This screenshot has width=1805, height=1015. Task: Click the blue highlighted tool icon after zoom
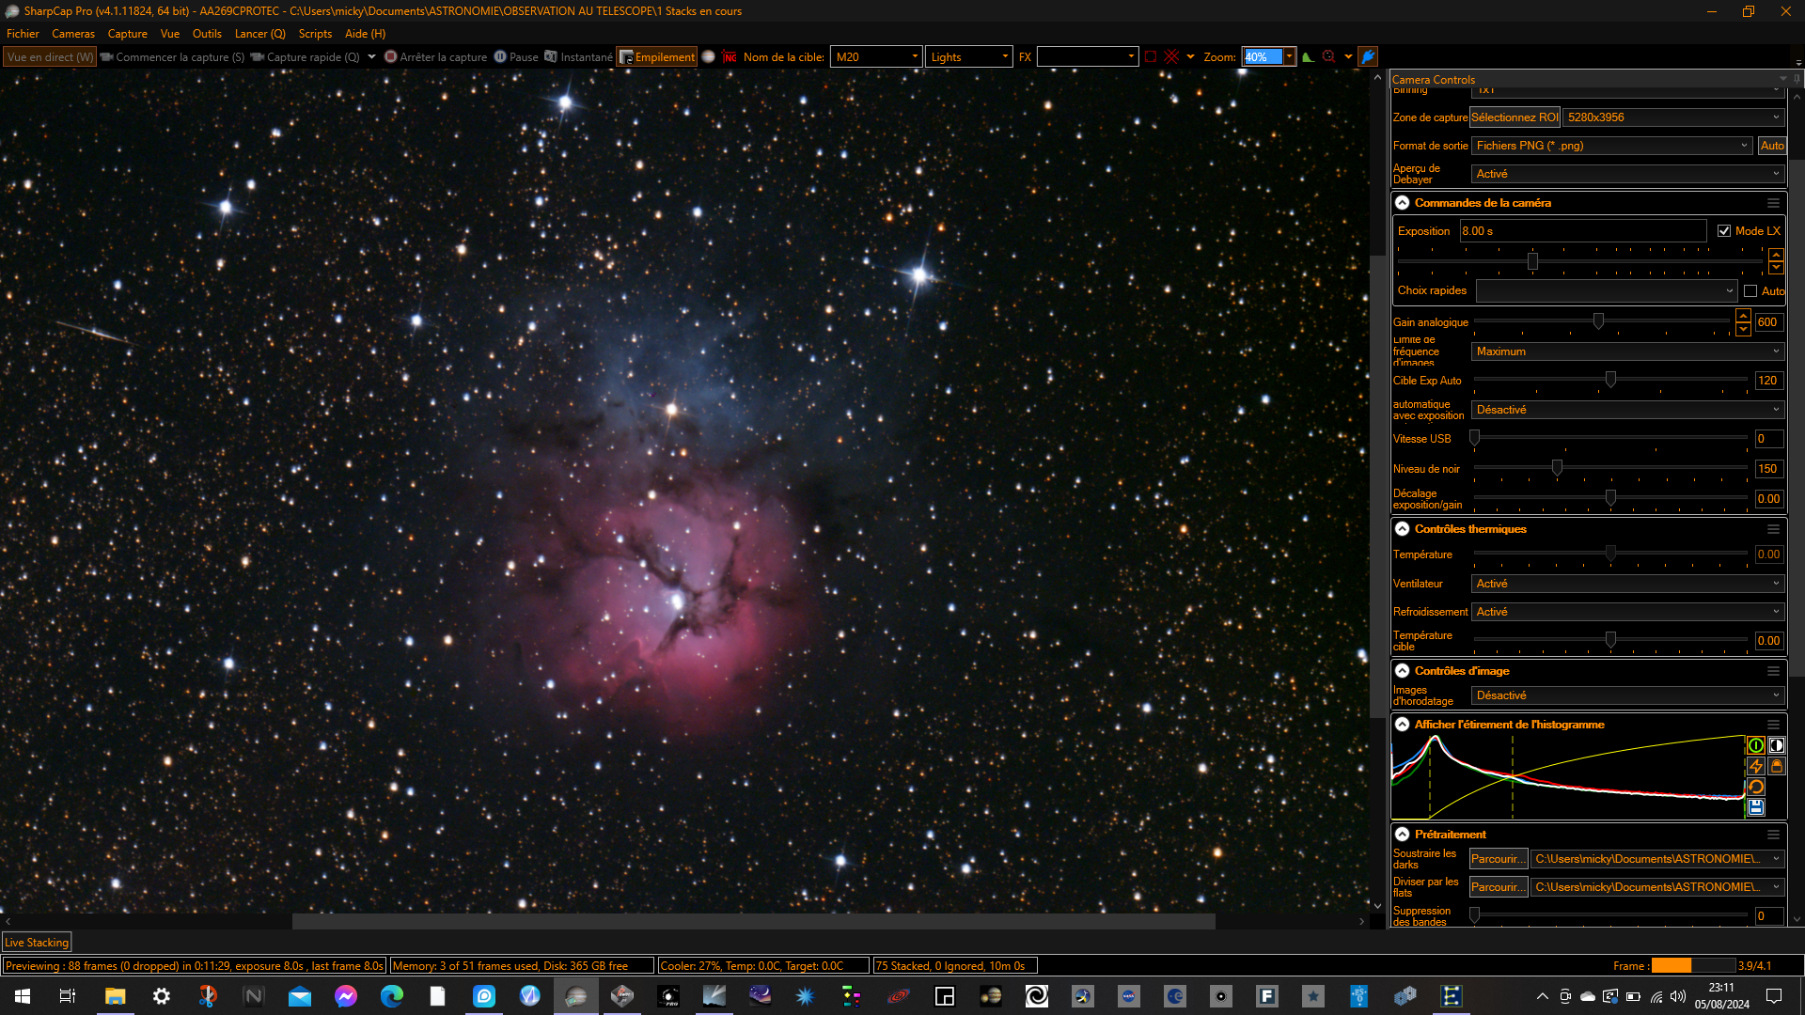point(1368,56)
